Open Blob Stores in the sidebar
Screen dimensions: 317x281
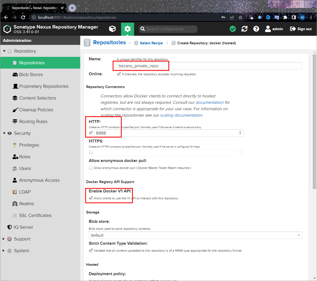[x=40, y=74]
